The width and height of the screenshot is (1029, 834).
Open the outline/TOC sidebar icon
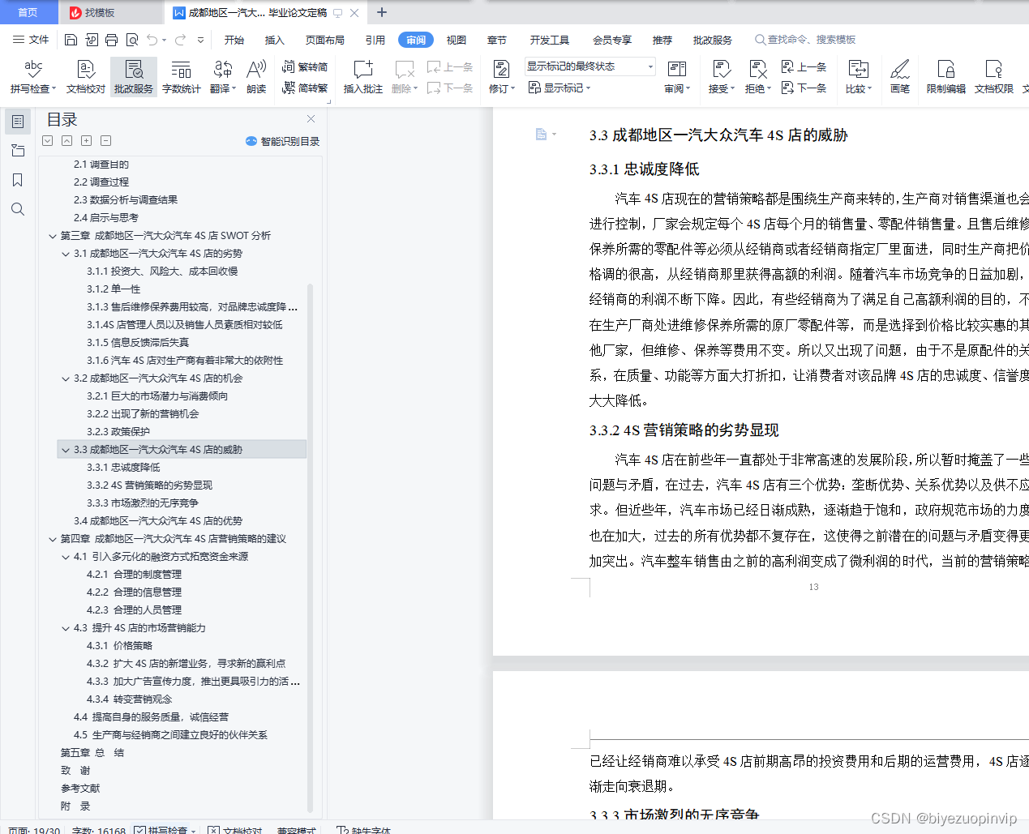18,122
